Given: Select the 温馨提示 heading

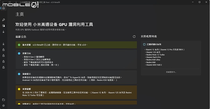Looking at the screenshot, I should tap(26, 74).
